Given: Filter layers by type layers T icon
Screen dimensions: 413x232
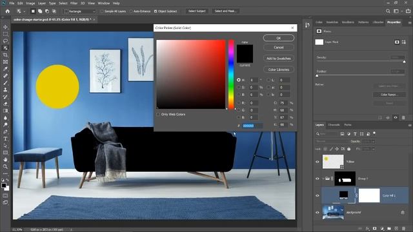Looking at the screenshot, I should coord(355,134).
